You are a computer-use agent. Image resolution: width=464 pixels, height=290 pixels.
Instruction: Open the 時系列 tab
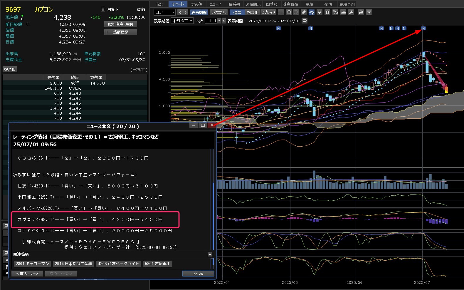pyautogui.click(x=234, y=4)
